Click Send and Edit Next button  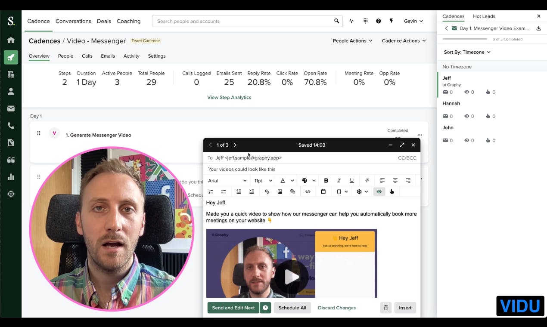233,308
